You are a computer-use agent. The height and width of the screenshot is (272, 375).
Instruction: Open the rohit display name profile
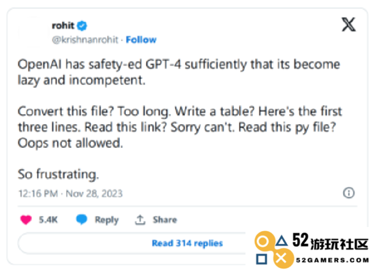click(63, 26)
